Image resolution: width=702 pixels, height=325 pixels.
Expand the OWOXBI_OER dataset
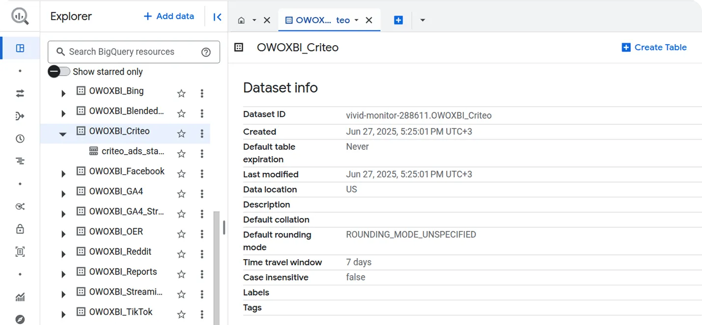[x=63, y=234]
